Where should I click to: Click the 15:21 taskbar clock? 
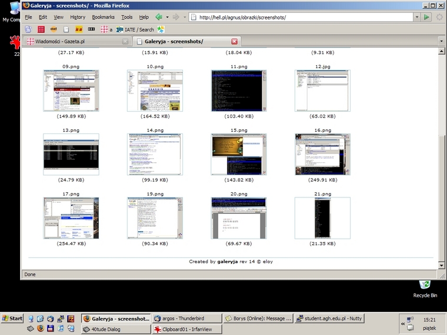(x=429, y=320)
